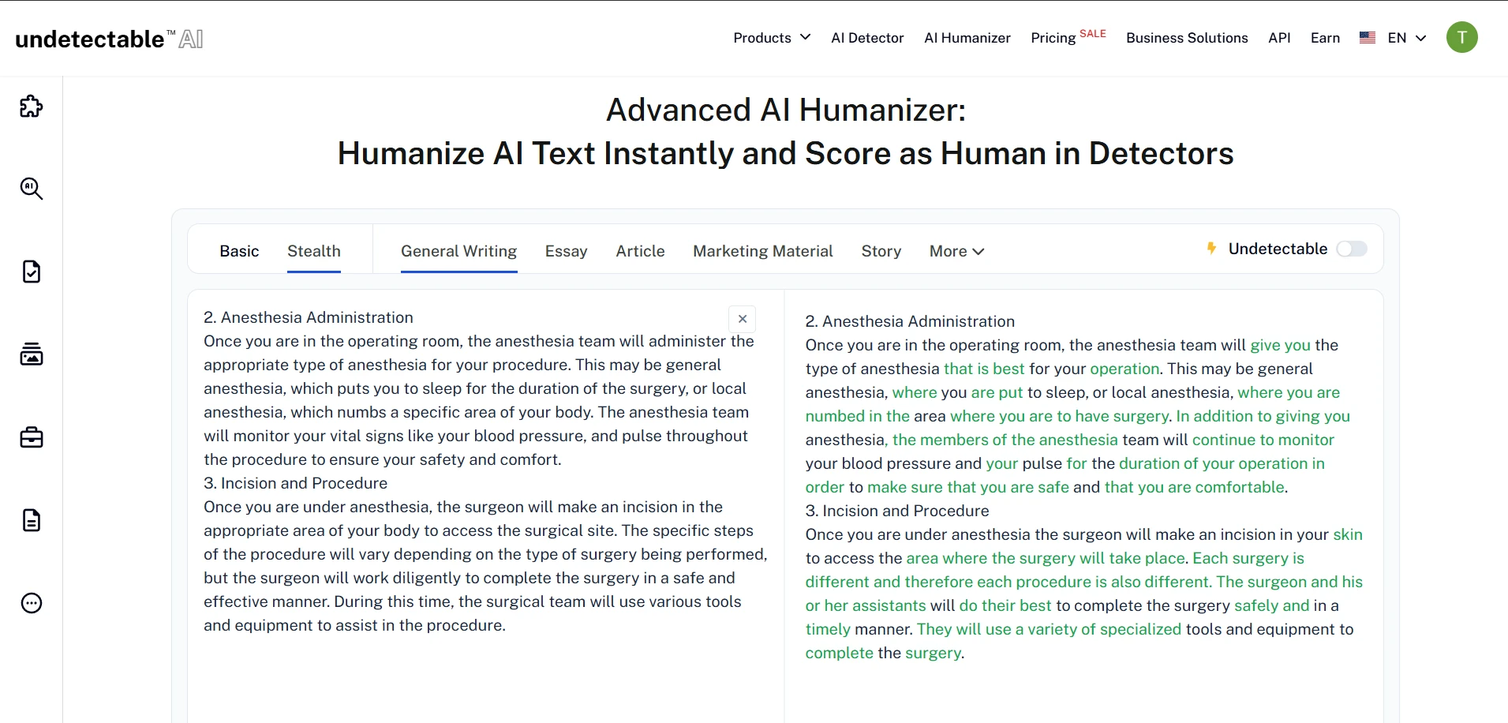Open the AI Detector nav link

[x=867, y=38]
